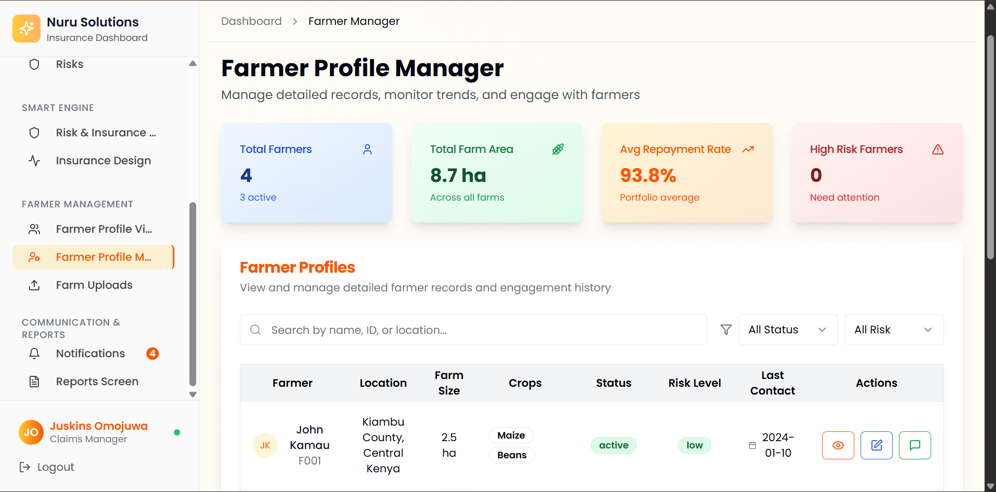Screen dimensions: 996x492
Task: Open Notifications from the sidebar
Action: (93, 354)
